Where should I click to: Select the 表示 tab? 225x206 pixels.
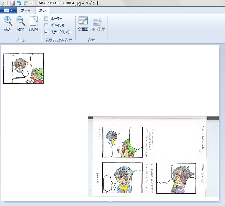43,10
